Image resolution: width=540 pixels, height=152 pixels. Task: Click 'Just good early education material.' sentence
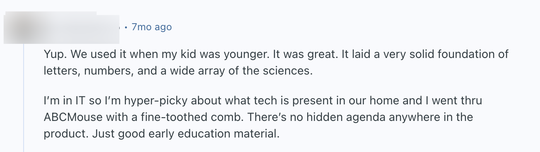[186, 135]
